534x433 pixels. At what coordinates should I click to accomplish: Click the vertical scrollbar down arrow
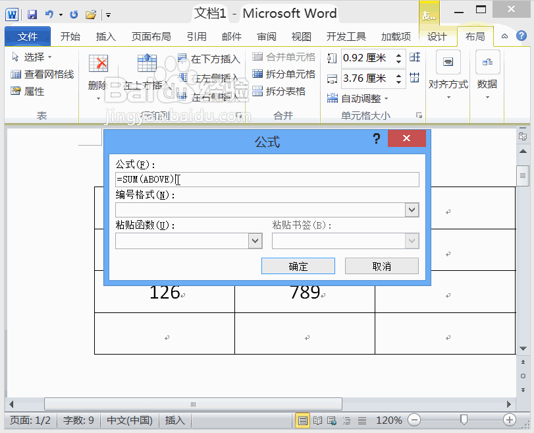[523, 349]
